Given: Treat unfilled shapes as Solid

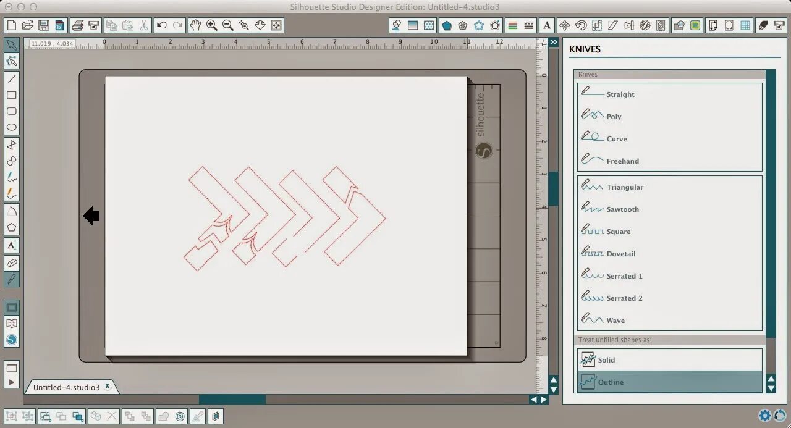Looking at the screenshot, I should point(606,359).
